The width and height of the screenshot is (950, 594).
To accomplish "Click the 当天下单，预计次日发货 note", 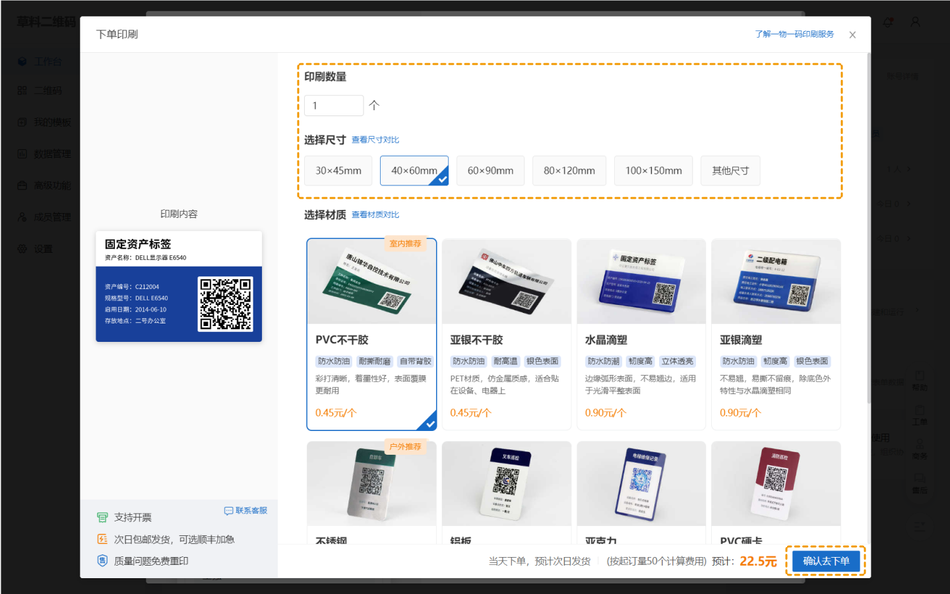I will (540, 561).
